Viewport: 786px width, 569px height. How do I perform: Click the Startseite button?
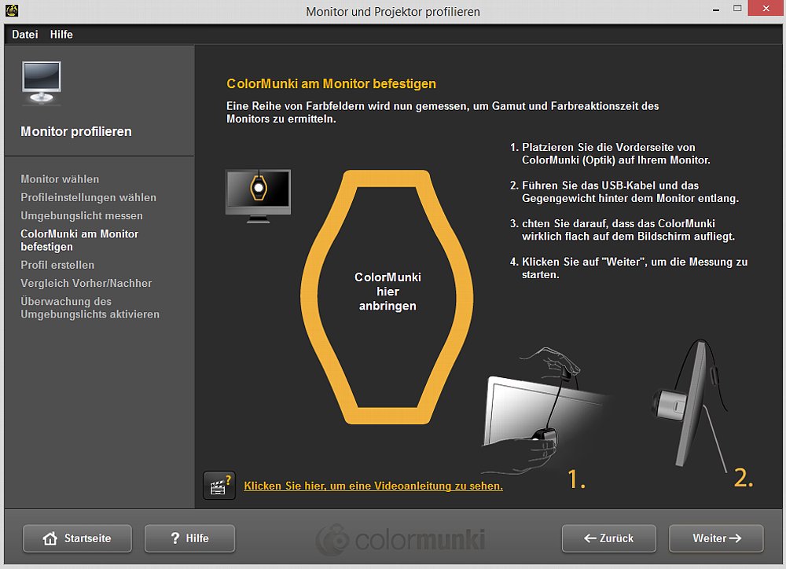77,538
